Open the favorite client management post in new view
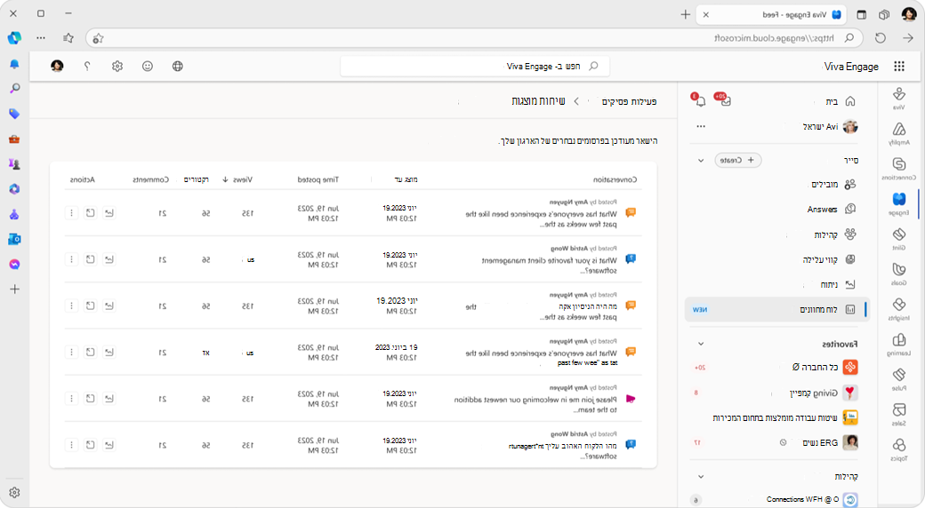Image resolution: width=925 pixels, height=508 pixels. click(x=90, y=259)
